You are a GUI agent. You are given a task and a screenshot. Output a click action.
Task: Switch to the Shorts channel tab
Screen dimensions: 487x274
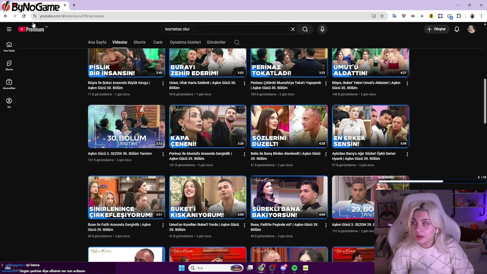coord(140,42)
